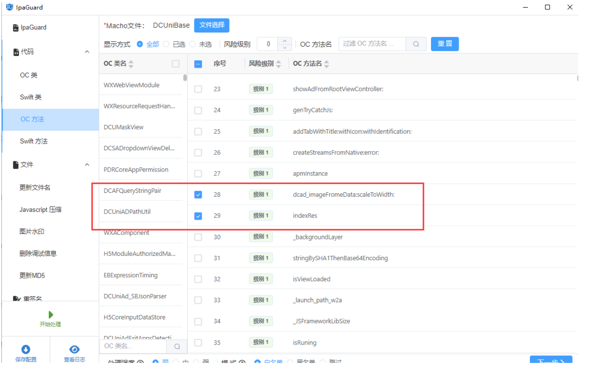The width and height of the screenshot is (593, 366).
Task: Select the 未选 display radio button
Action: 192,44
